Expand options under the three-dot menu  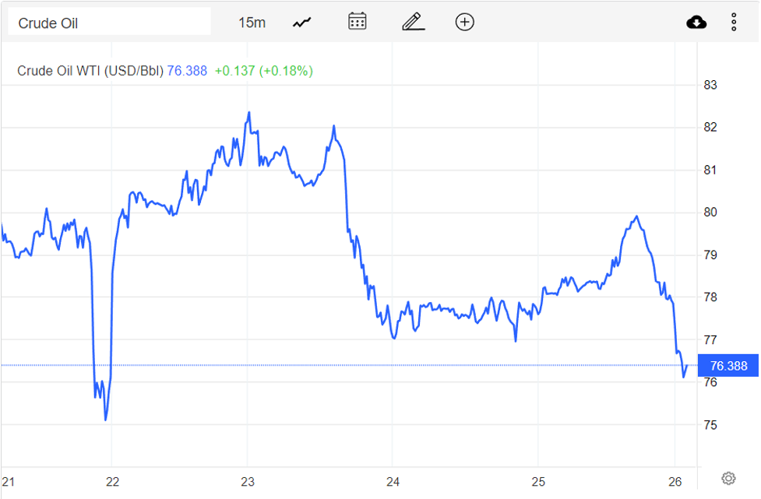pos(733,22)
